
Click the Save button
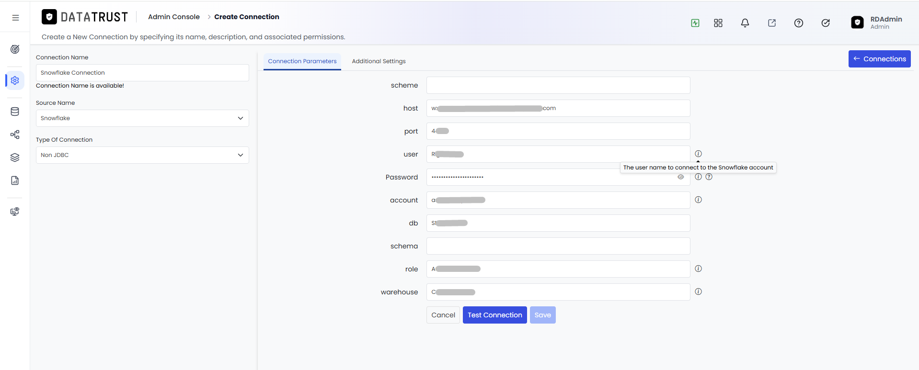pyautogui.click(x=543, y=315)
